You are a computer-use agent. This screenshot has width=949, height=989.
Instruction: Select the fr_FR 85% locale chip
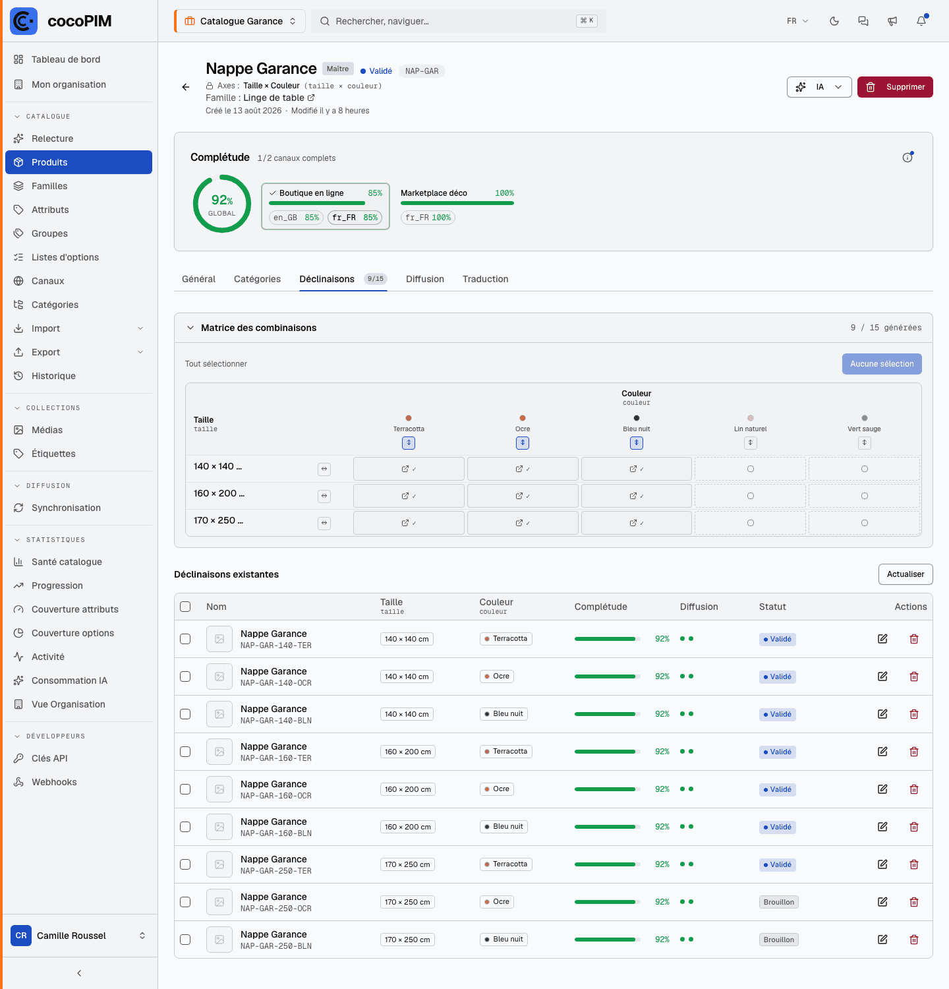355,218
